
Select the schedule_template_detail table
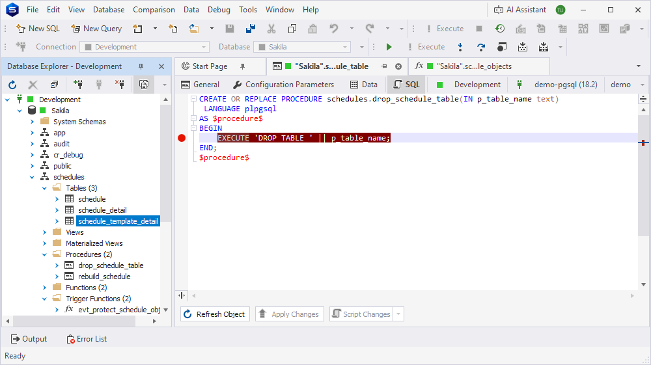(x=118, y=221)
